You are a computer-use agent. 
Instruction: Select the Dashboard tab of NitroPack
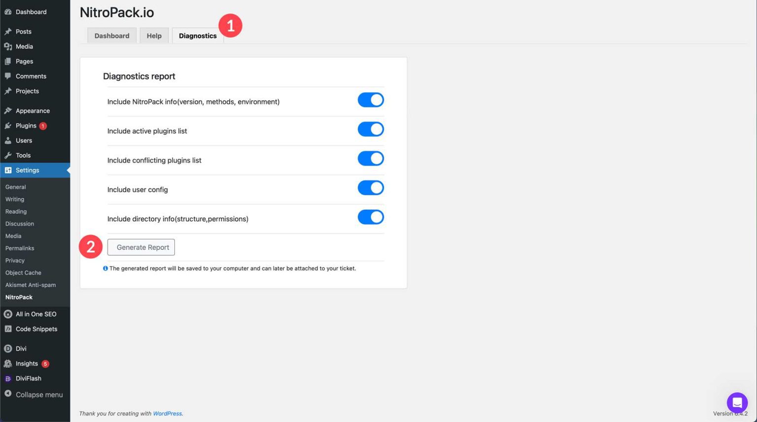point(111,35)
